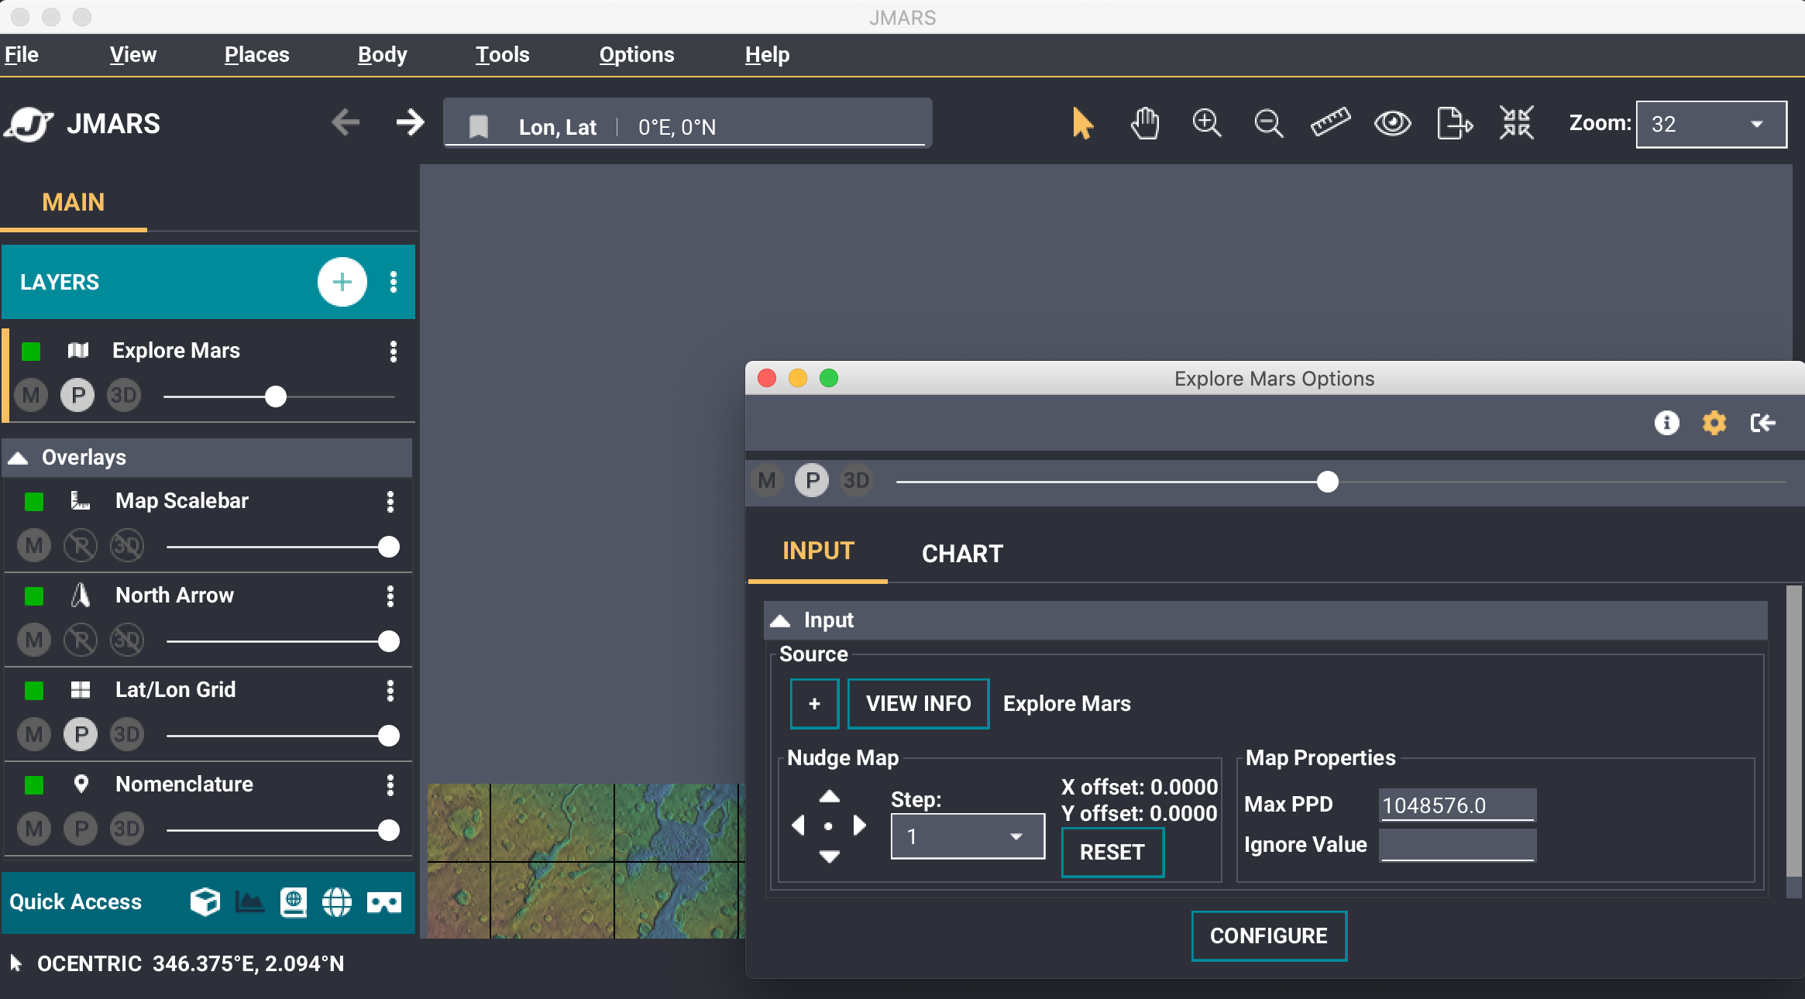The image size is (1805, 999).
Task: Click the investigate eye tool
Action: click(x=1392, y=123)
